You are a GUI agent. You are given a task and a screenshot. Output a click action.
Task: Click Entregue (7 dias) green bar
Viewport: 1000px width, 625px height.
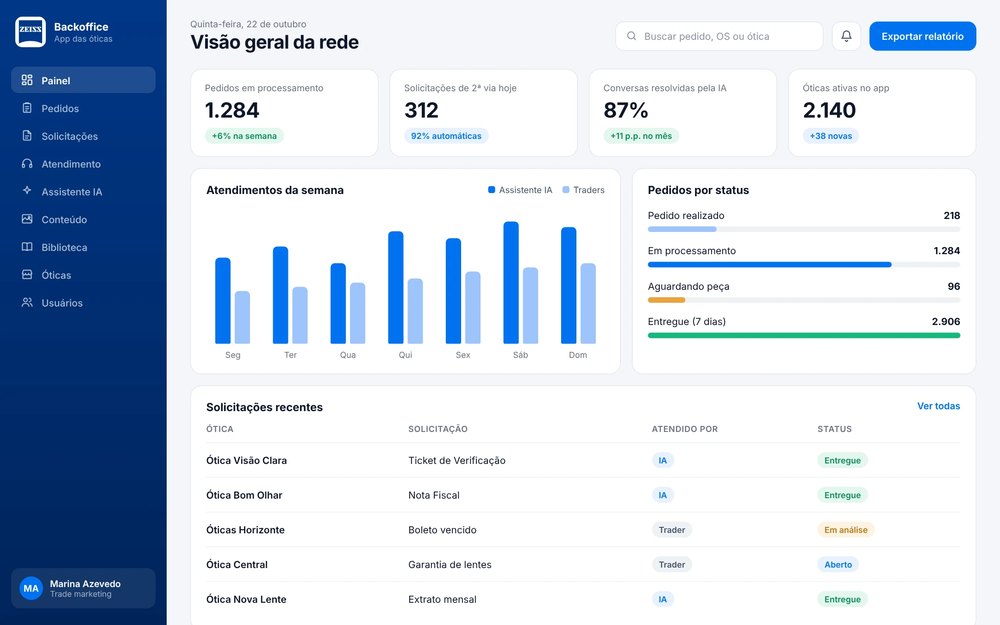pyautogui.click(x=804, y=336)
